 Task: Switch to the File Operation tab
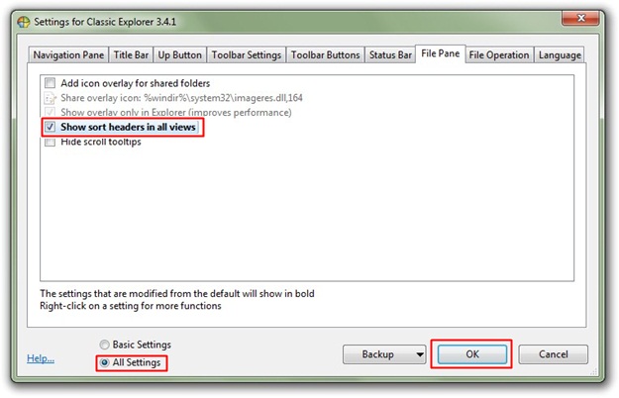[499, 54]
